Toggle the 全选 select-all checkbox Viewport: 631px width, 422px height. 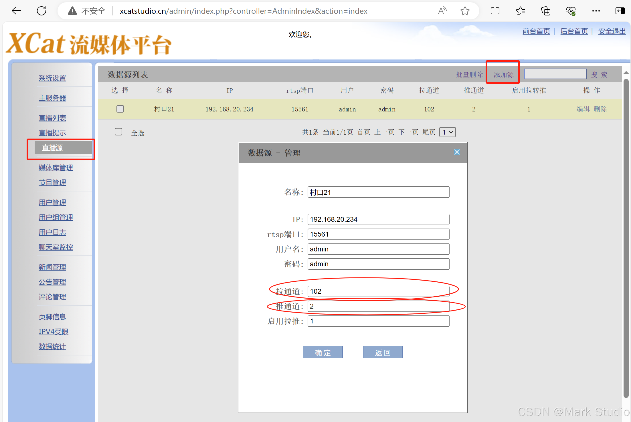(x=118, y=132)
